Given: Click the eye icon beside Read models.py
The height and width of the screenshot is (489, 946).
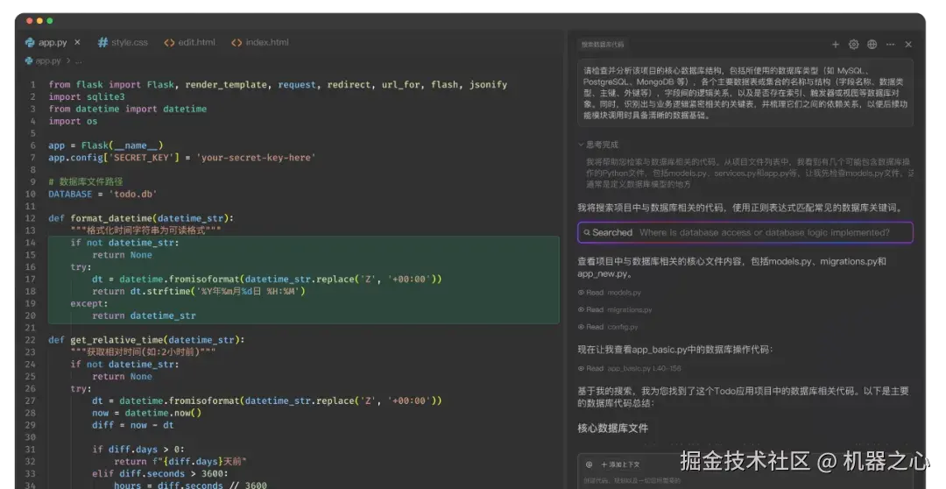Looking at the screenshot, I should (x=581, y=293).
